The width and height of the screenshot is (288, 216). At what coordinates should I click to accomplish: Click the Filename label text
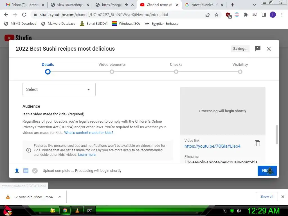pos(191,156)
